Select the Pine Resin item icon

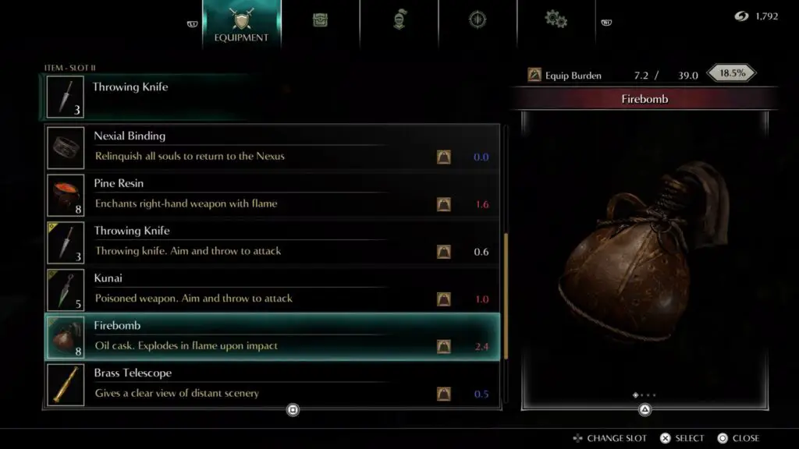[x=66, y=196]
